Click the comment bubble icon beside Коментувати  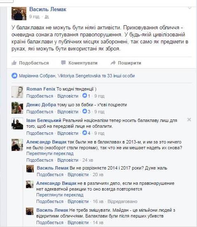pos(63,63)
